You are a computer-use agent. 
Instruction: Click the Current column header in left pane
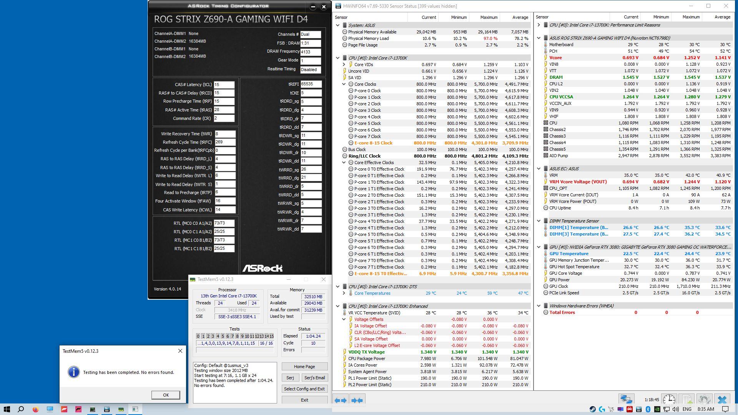tap(423, 17)
